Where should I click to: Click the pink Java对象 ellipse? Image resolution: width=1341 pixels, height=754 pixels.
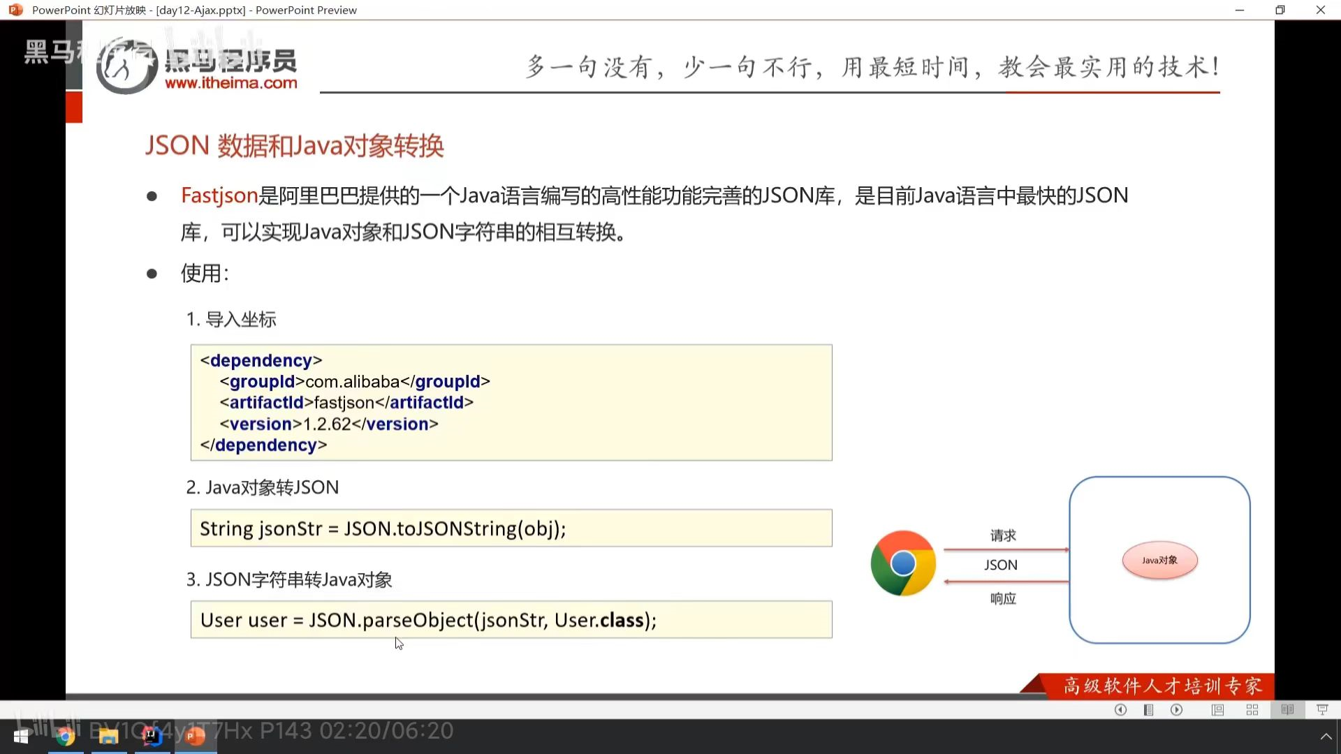(x=1159, y=560)
